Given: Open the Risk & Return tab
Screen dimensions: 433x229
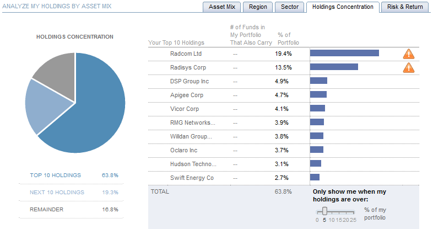Looking at the screenshot, I should 405,7.
